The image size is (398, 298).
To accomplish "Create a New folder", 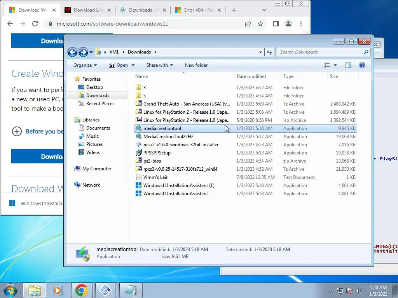I will [196, 65].
